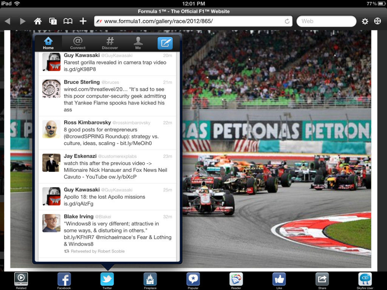387x290 pixels.
Task: Open Bruce Sterling's clock avatar
Action: coord(51,88)
